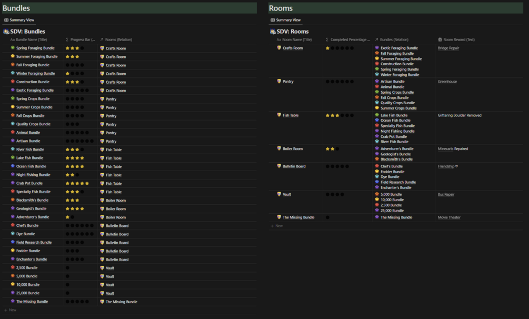This screenshot has width=529, height=319.
Task: Click the SDV: Rooms database icon
Action: click(273, 32)
